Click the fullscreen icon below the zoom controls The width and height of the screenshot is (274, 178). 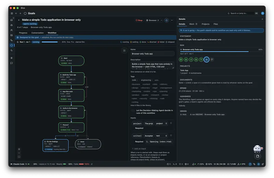pos(19,157)
